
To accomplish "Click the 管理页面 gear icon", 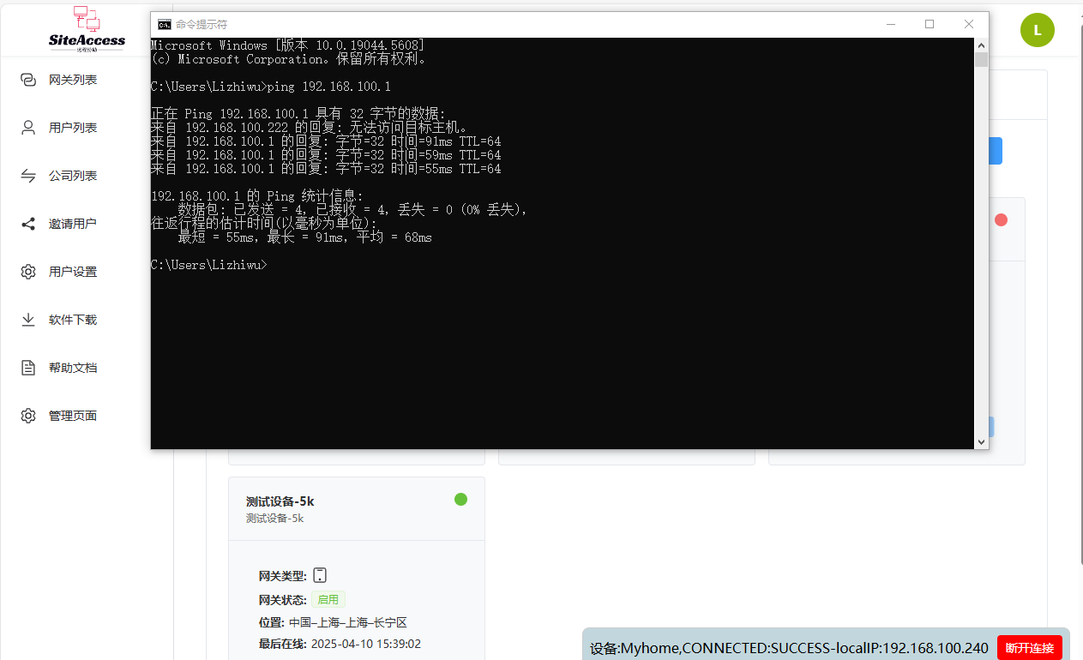I will pos(28,416).
